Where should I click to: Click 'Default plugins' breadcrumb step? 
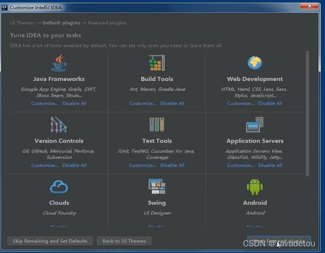click(x=61, y=23)
